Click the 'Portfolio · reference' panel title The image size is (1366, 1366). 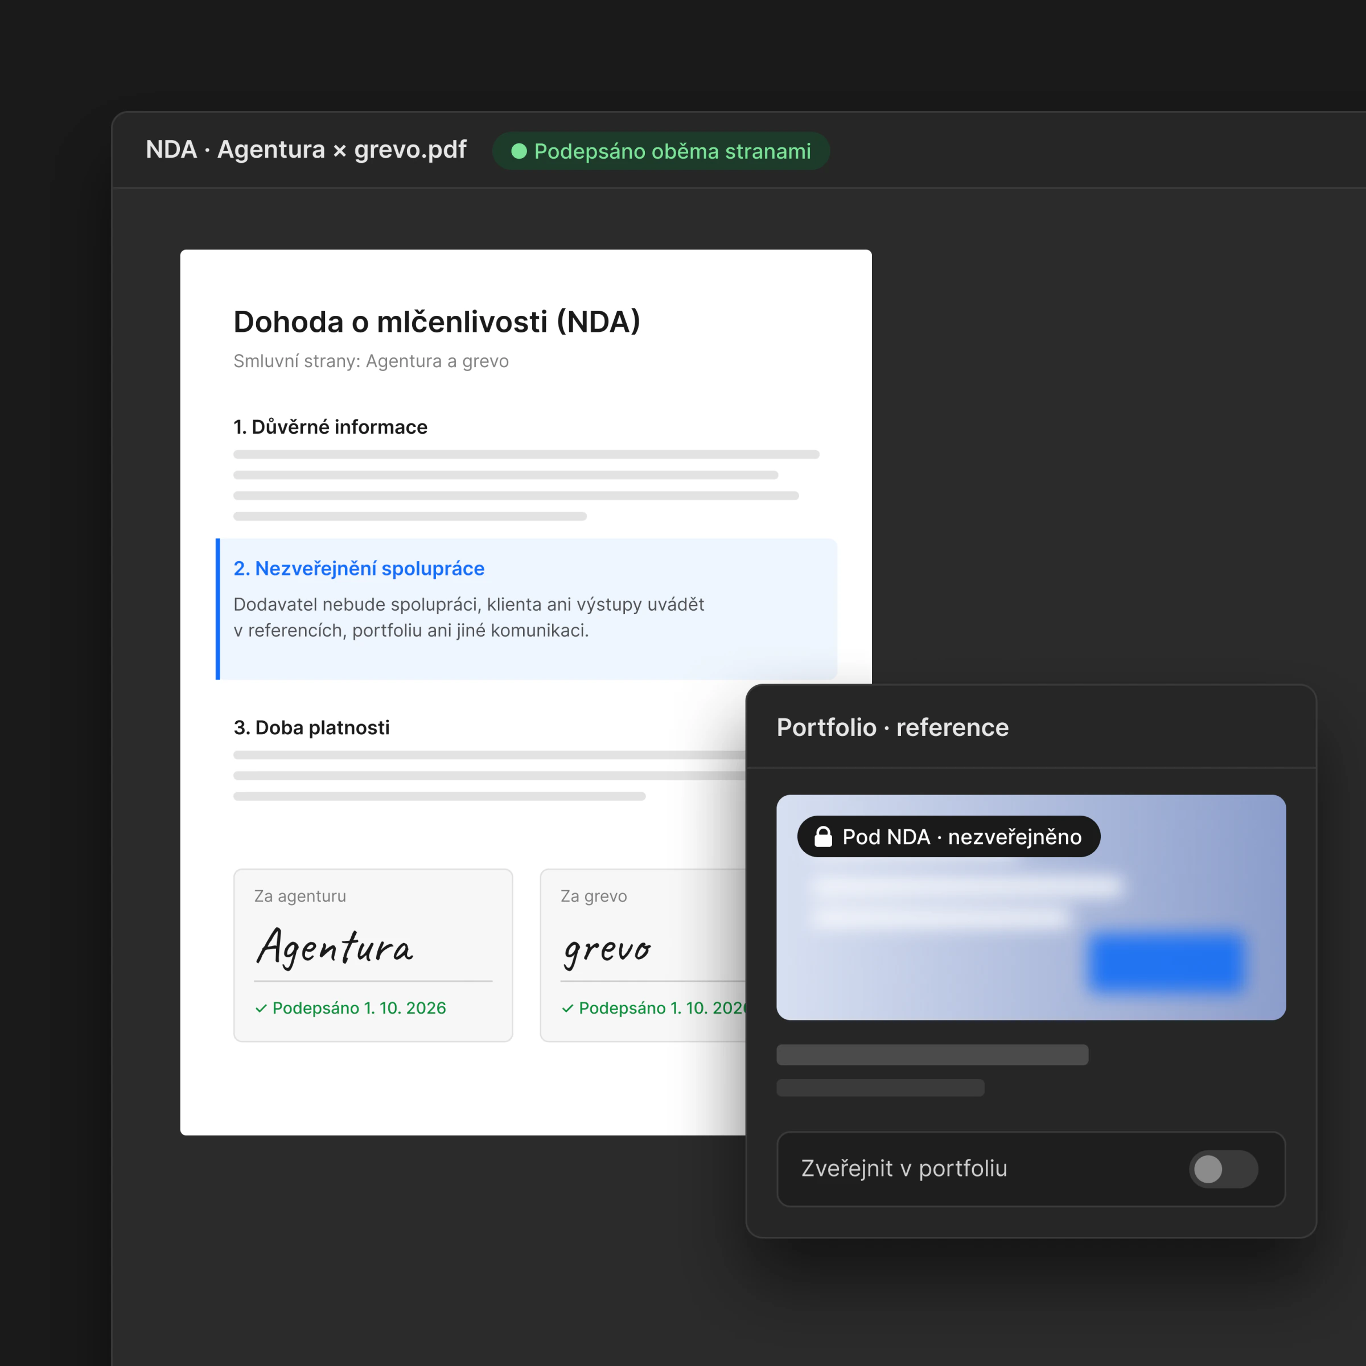coord(893,727)
